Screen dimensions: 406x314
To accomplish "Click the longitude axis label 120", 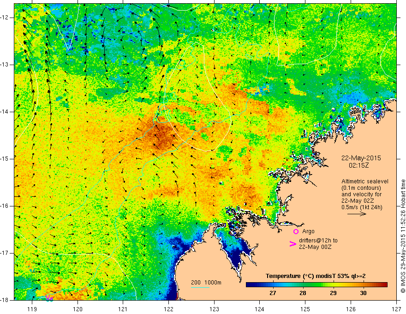I will click(78, 309).
